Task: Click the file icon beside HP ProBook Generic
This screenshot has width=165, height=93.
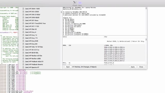Action: [23, 64]
